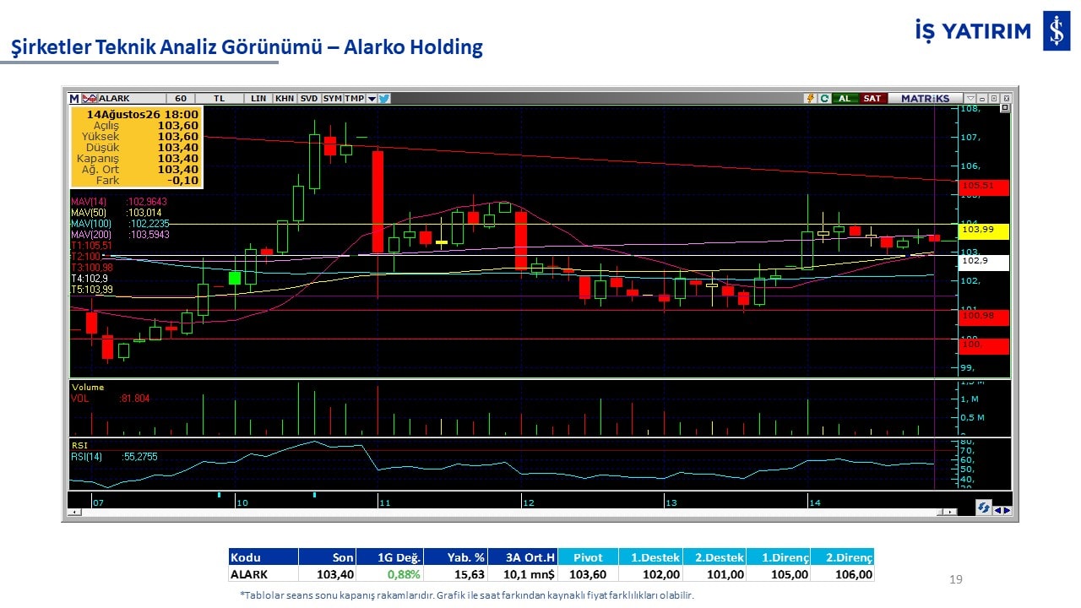
Task: Click the Kodu table header
Action: tap(263, 557)
